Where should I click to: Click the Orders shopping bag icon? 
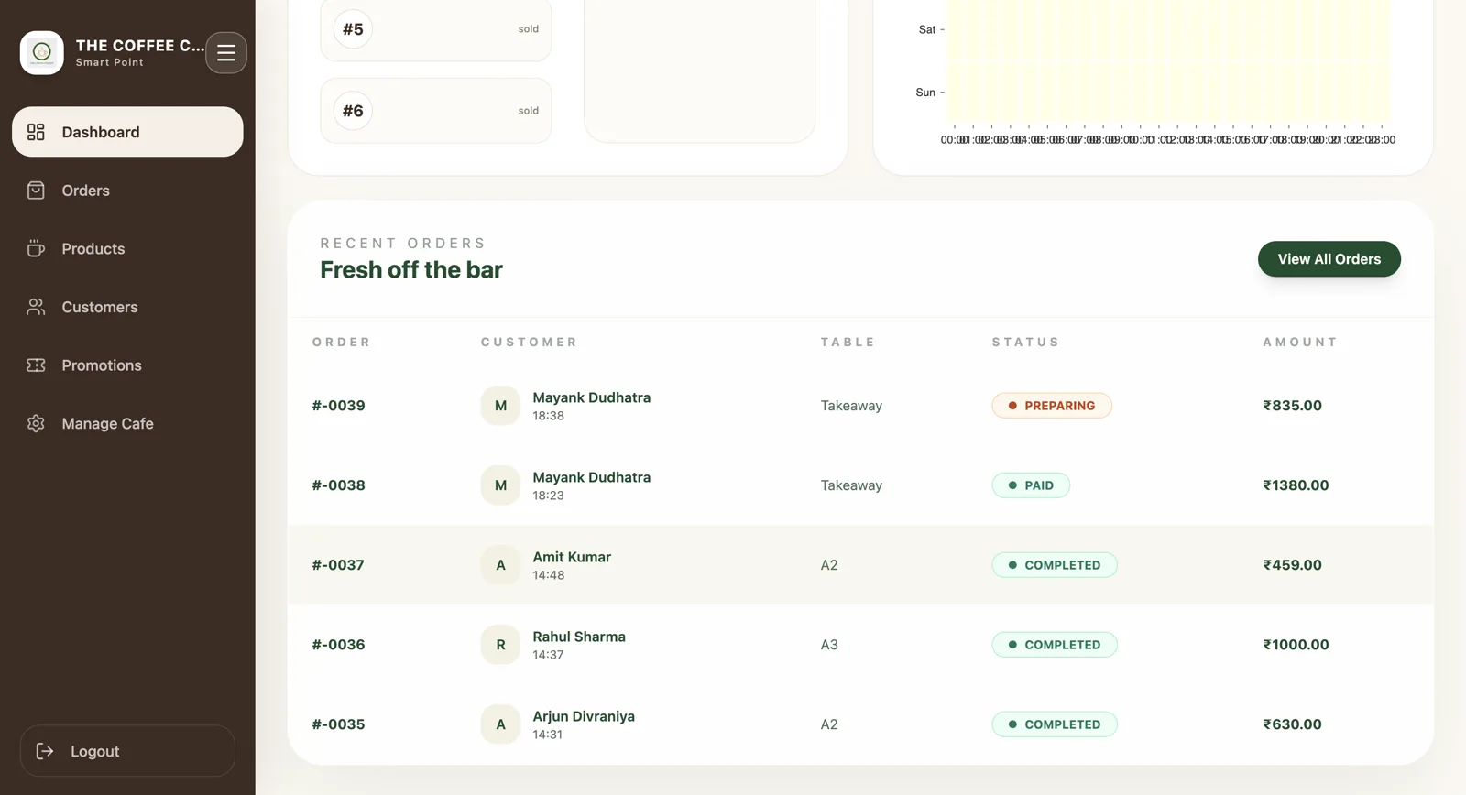tap(36, 191)
